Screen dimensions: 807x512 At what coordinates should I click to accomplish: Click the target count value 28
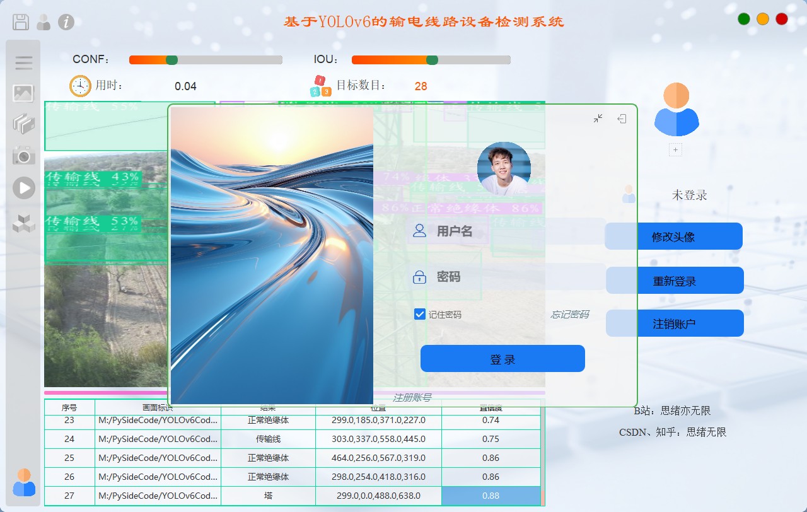tap(421, 86)
